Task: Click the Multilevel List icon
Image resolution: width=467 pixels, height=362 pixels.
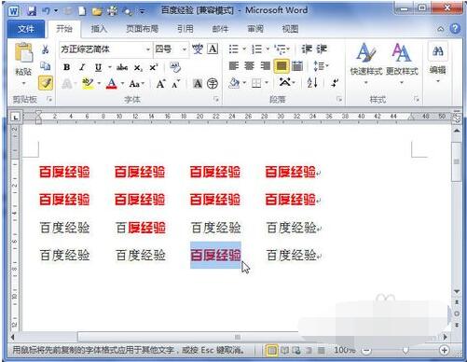Action: tap(281, 49)
